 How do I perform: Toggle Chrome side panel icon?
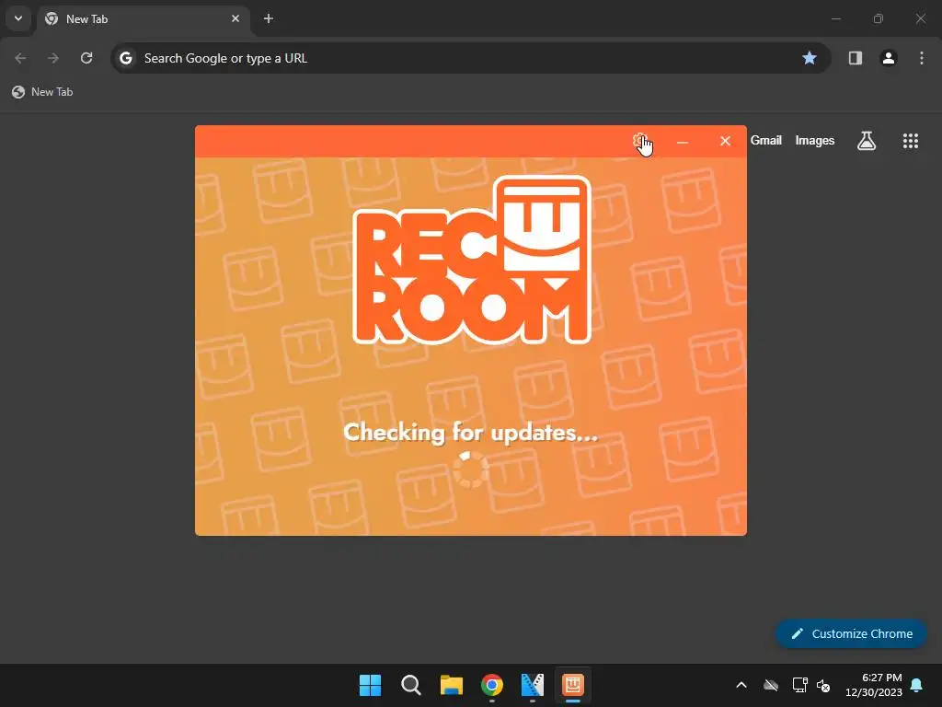(x=855, y=58)
